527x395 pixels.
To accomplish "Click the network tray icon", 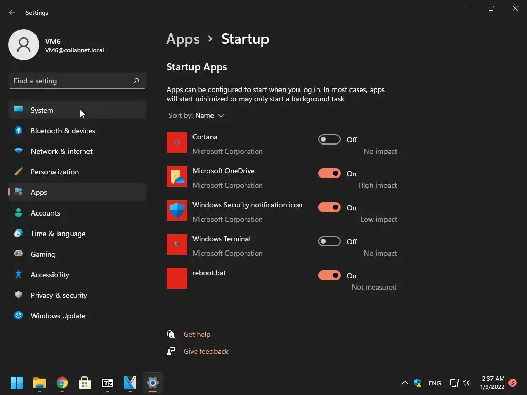I will [454, 383].
